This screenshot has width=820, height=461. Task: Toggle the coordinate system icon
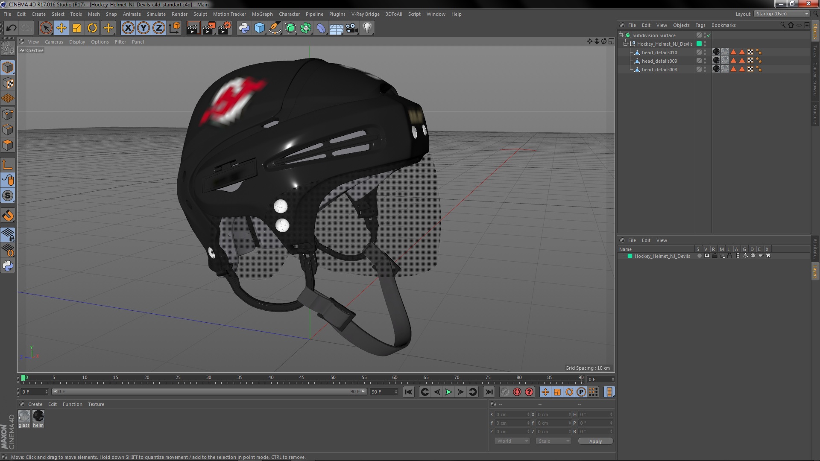tap(174, 28)
